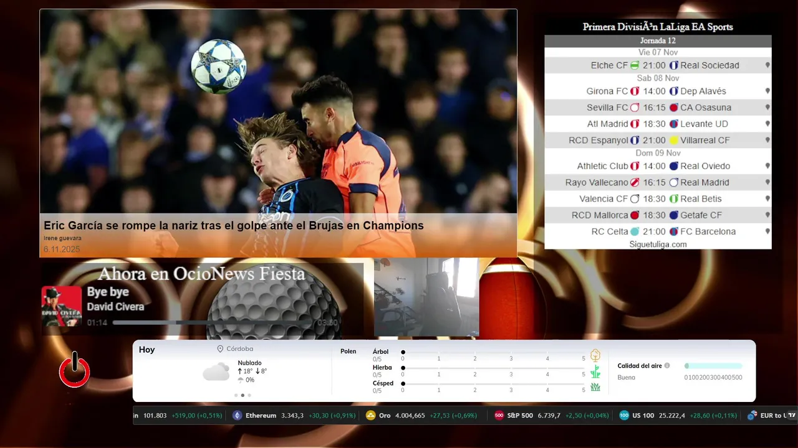Open the Eric García headline article

click(234, 226)
